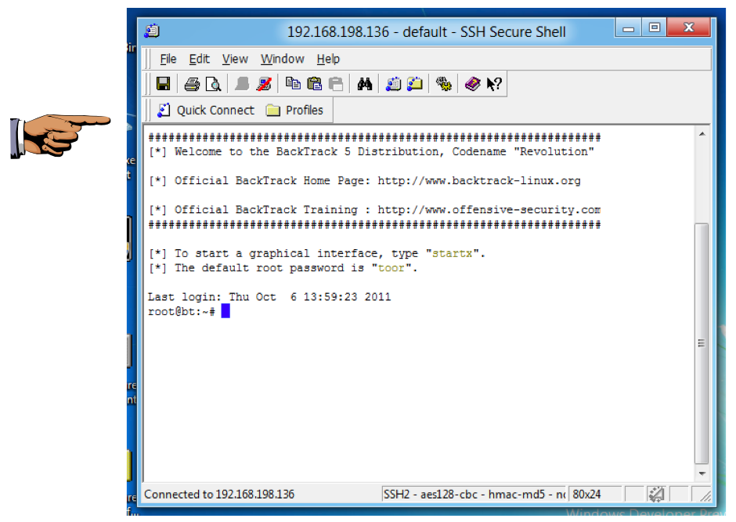Screen dimensions: 736x522
Task: Click the Connect computer icon
Action: [x=242, y=84]
